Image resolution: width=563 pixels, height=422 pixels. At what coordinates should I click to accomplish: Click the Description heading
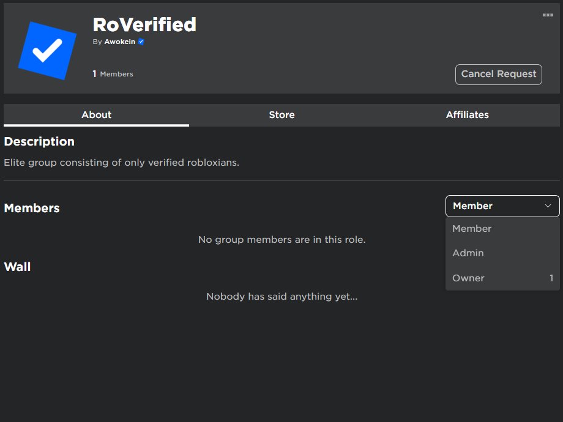(39, 141)
